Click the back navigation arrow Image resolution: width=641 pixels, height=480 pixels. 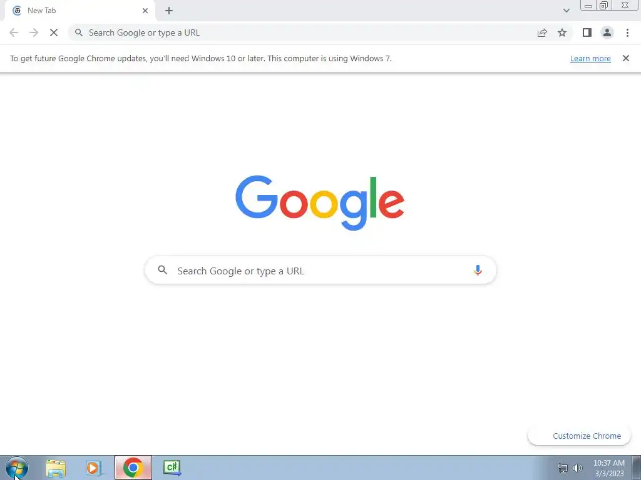[14, 32]
